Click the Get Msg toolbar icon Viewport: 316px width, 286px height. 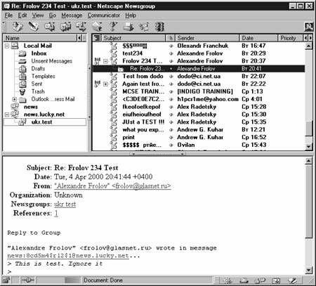coord(17,27)
